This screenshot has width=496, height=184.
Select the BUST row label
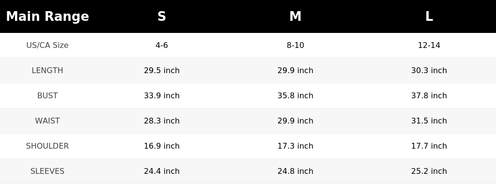click(x=47, y=96)
